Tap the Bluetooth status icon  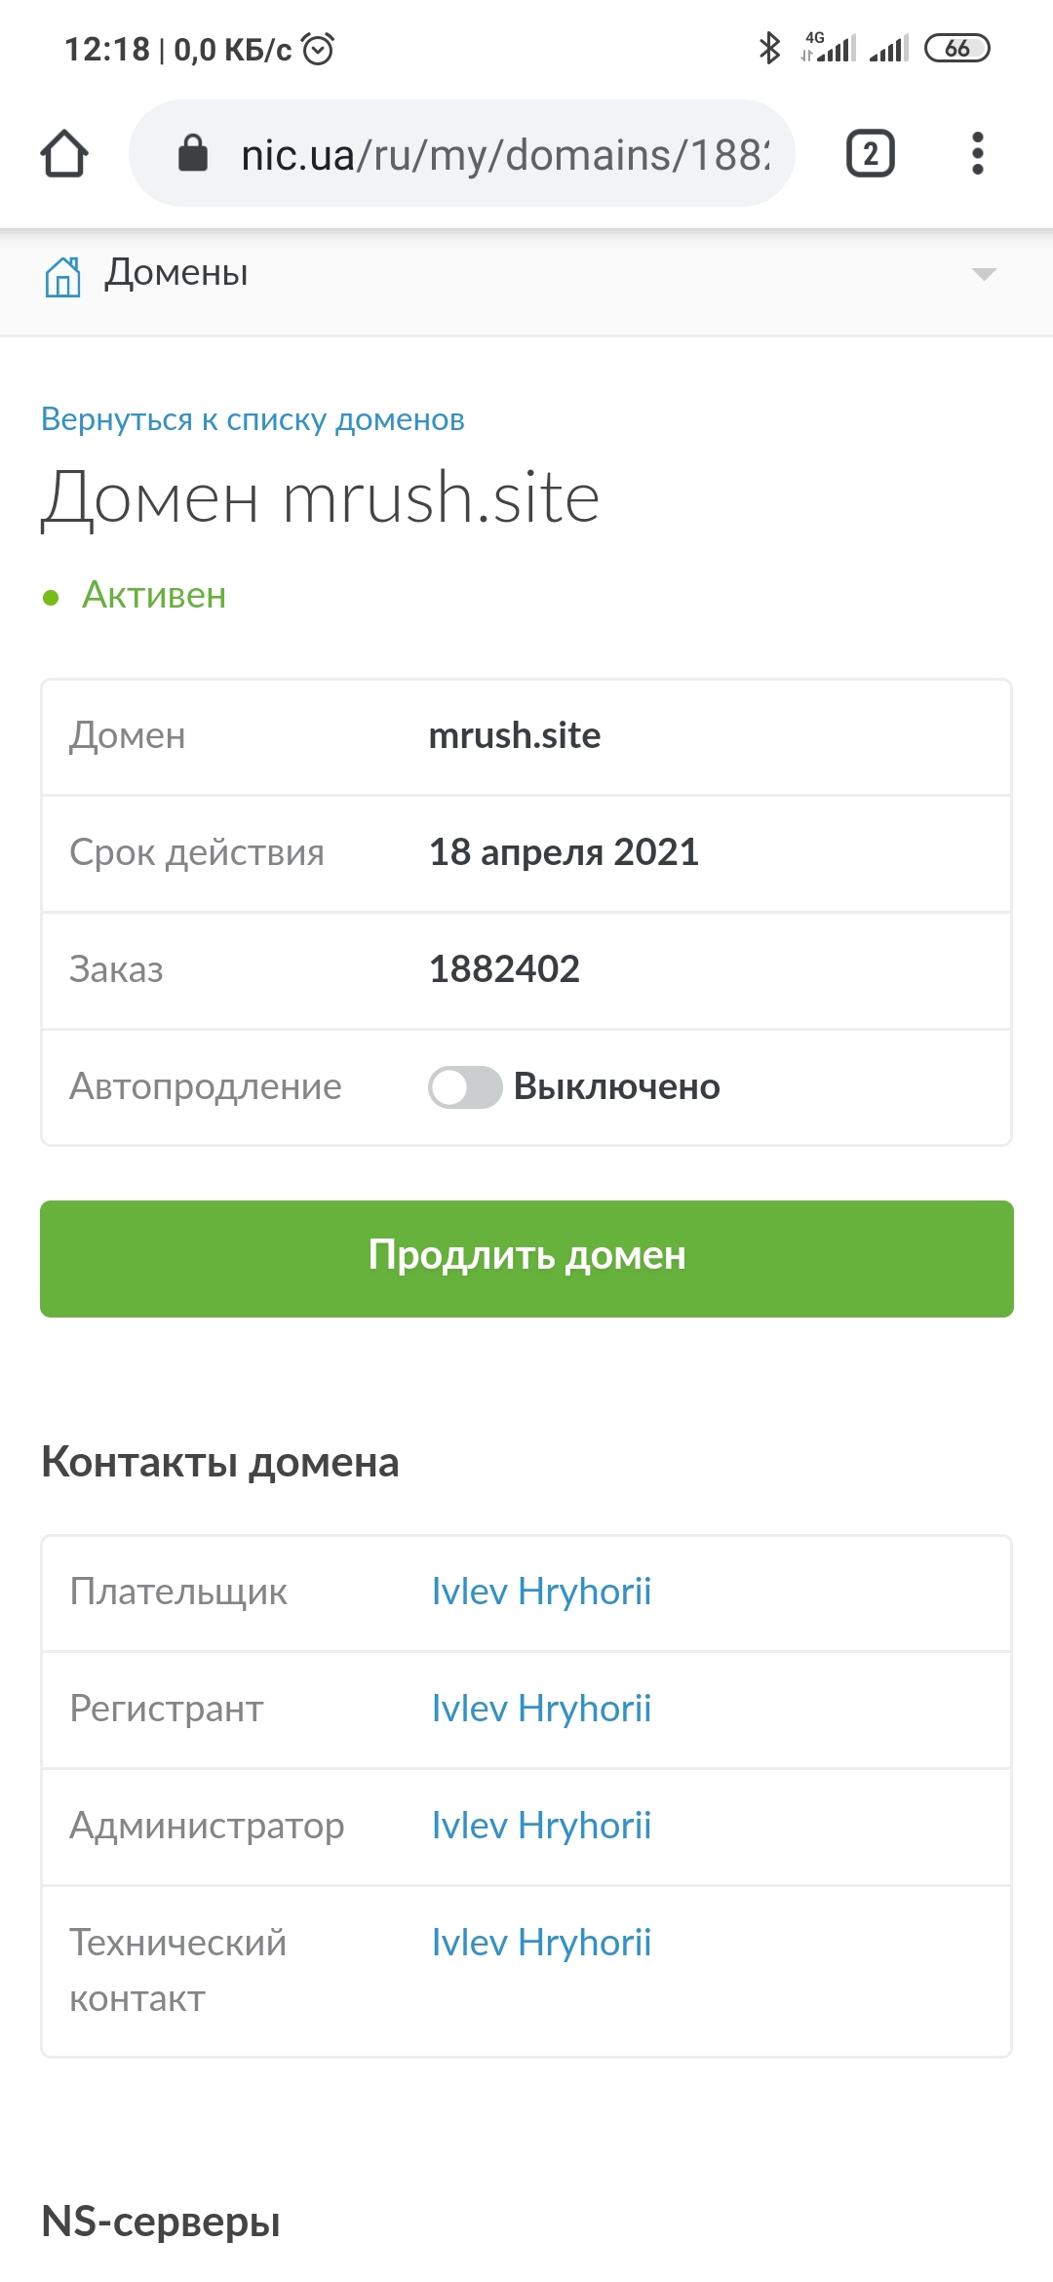click(769, 48)
